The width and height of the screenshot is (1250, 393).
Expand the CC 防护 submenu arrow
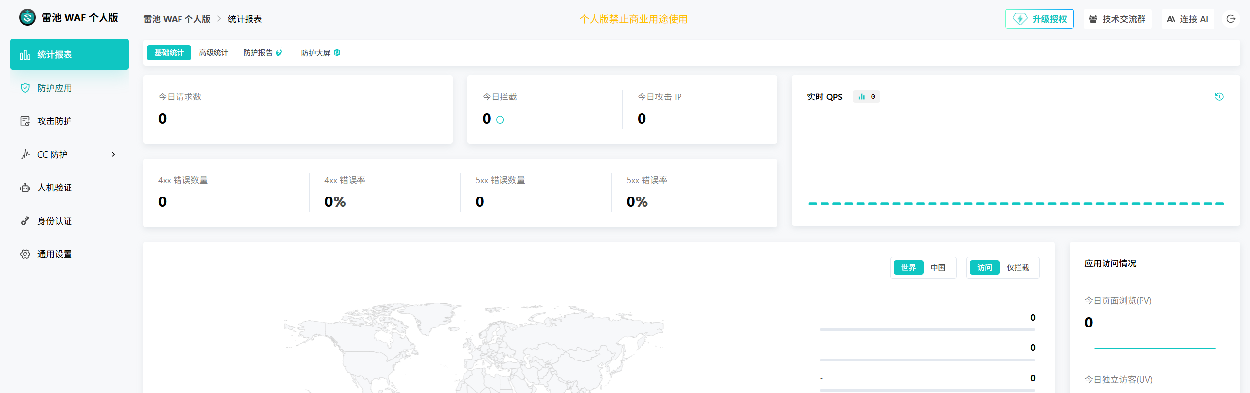[x=113, y=154]
